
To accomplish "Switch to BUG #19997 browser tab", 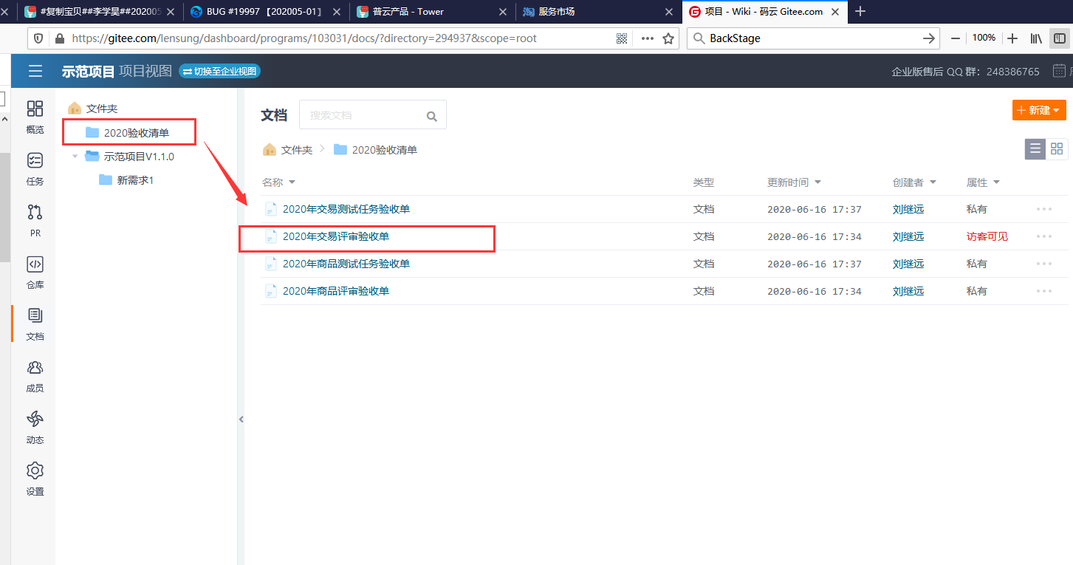I will point(265,12).
